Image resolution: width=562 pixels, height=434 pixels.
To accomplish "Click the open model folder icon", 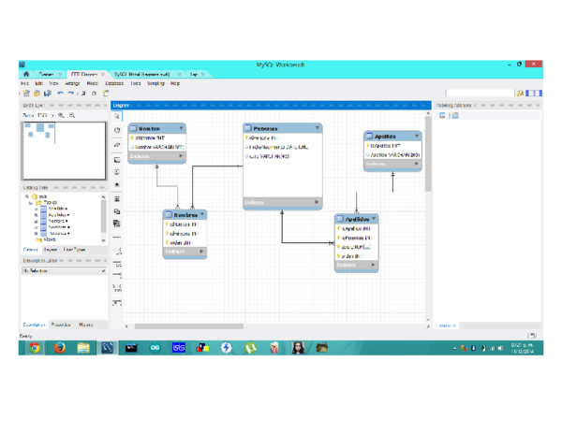I will 37,94.
